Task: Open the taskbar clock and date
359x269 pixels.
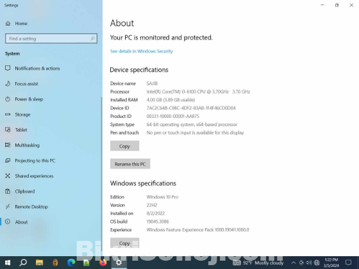Action: pyautogui.click(x=331, y=263)
